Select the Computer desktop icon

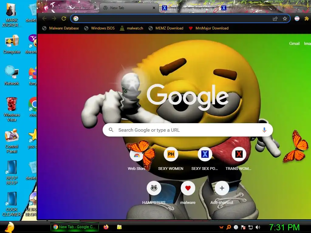coord(12,44)
